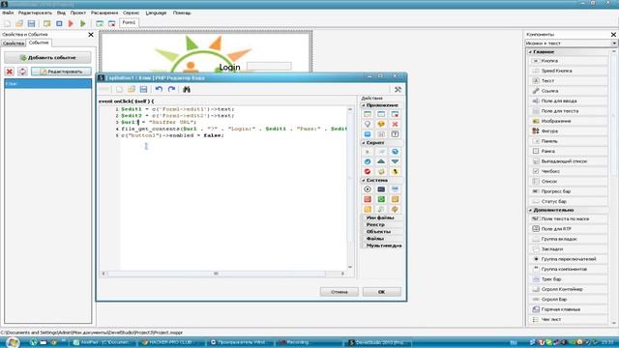Click the undo arrow in code editor toolbar
This screenshot has width=619, height=348.
tap(159, 89)
